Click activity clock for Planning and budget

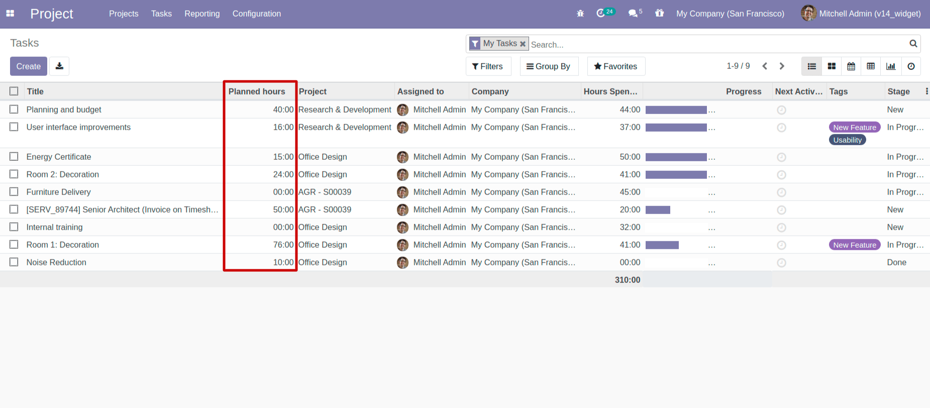pyautogui.click(x=781, y=110)
